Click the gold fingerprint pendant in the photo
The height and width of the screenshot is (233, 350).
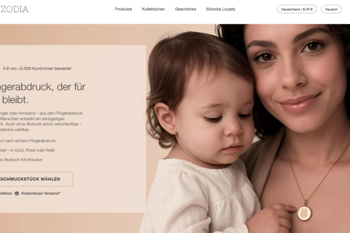coord(304,213)
